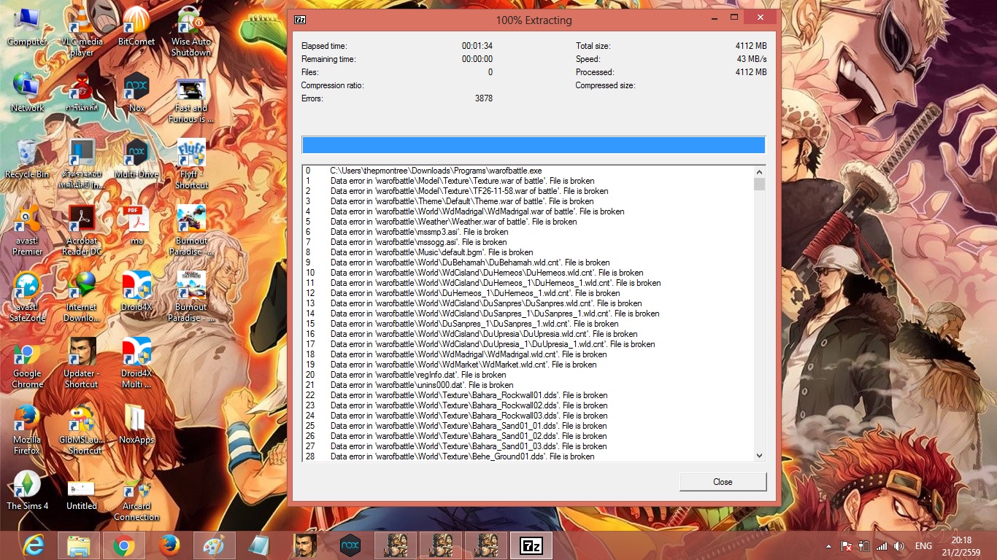
Task: Select the Acrobat Reader DC desktop icon
Action: [x=82, y=230]
